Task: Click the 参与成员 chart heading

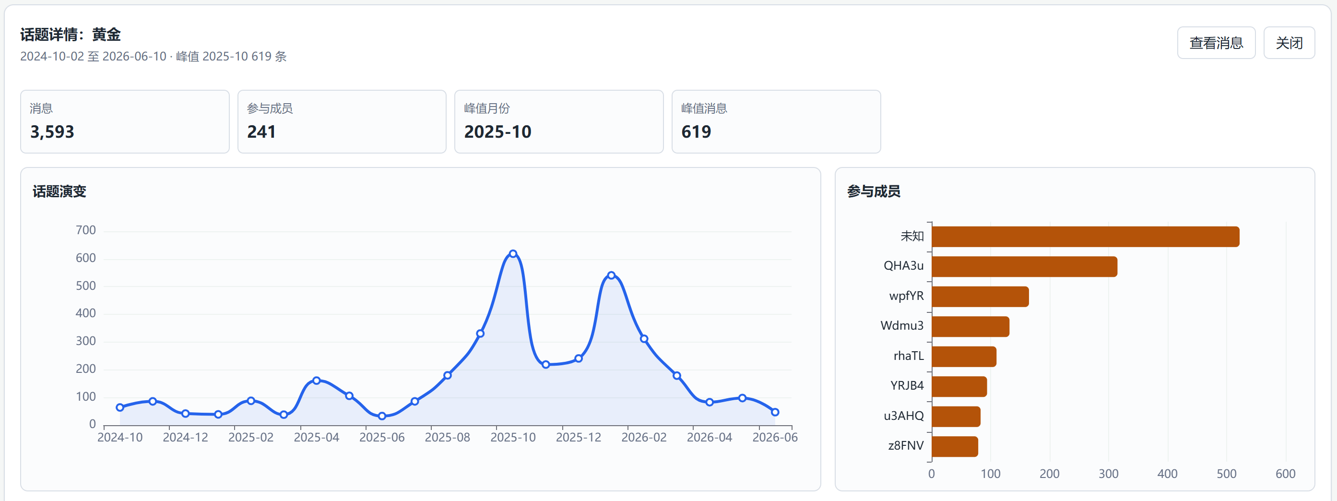Action: [874, 191]
